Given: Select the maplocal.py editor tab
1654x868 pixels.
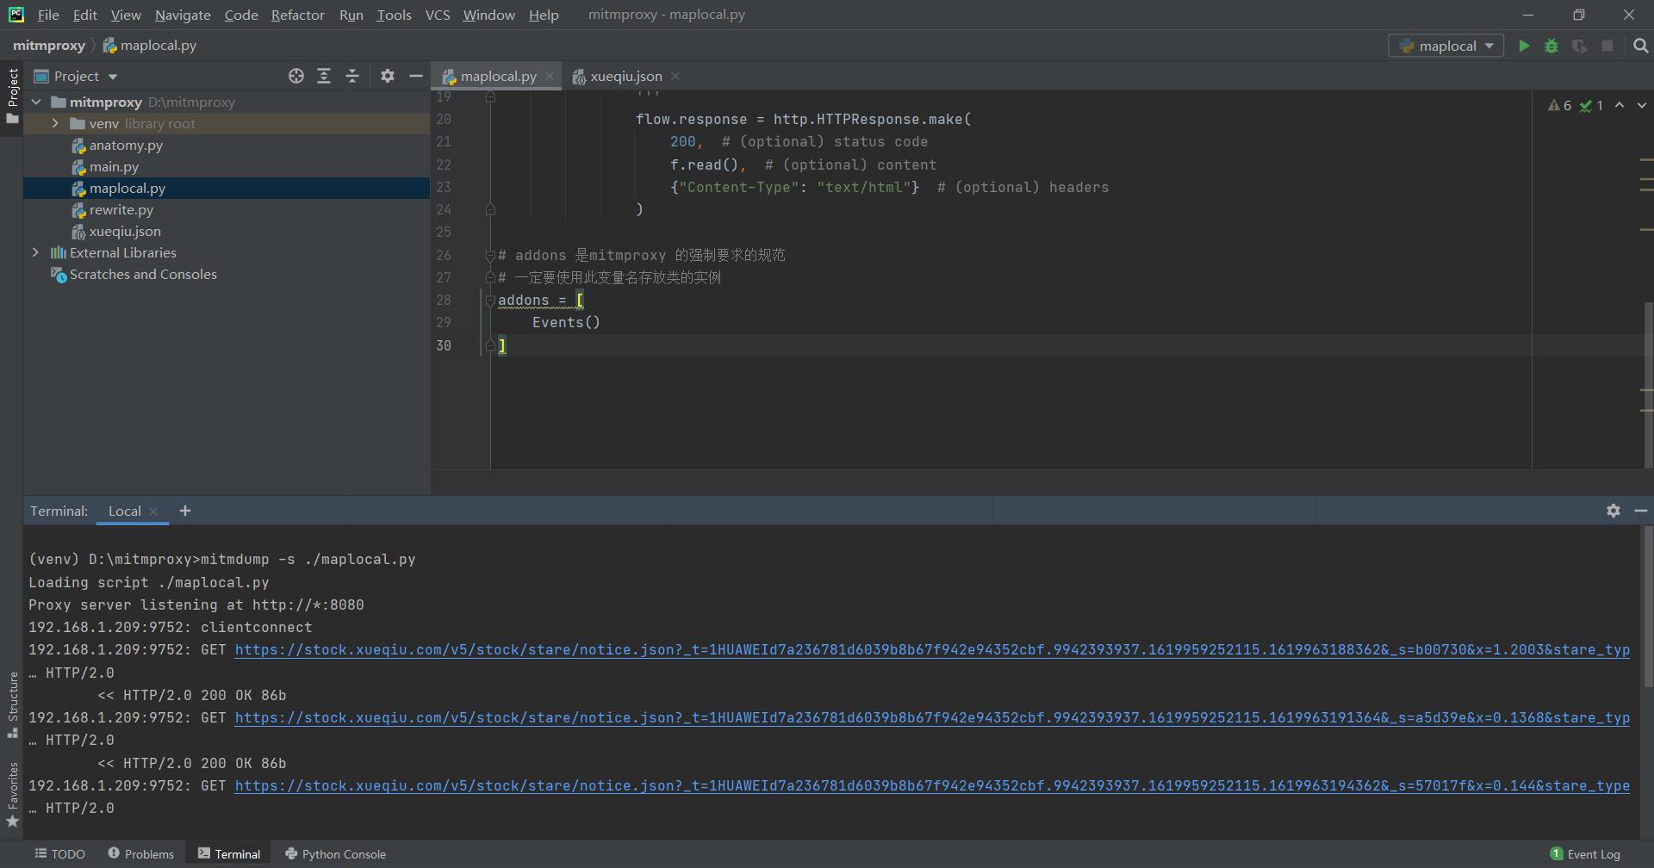Looking at the screenshot, I should pos(498,77).
